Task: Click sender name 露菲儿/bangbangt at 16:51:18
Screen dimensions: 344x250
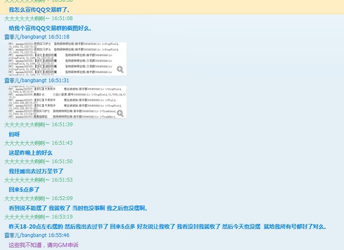Action: coord(25,37)
